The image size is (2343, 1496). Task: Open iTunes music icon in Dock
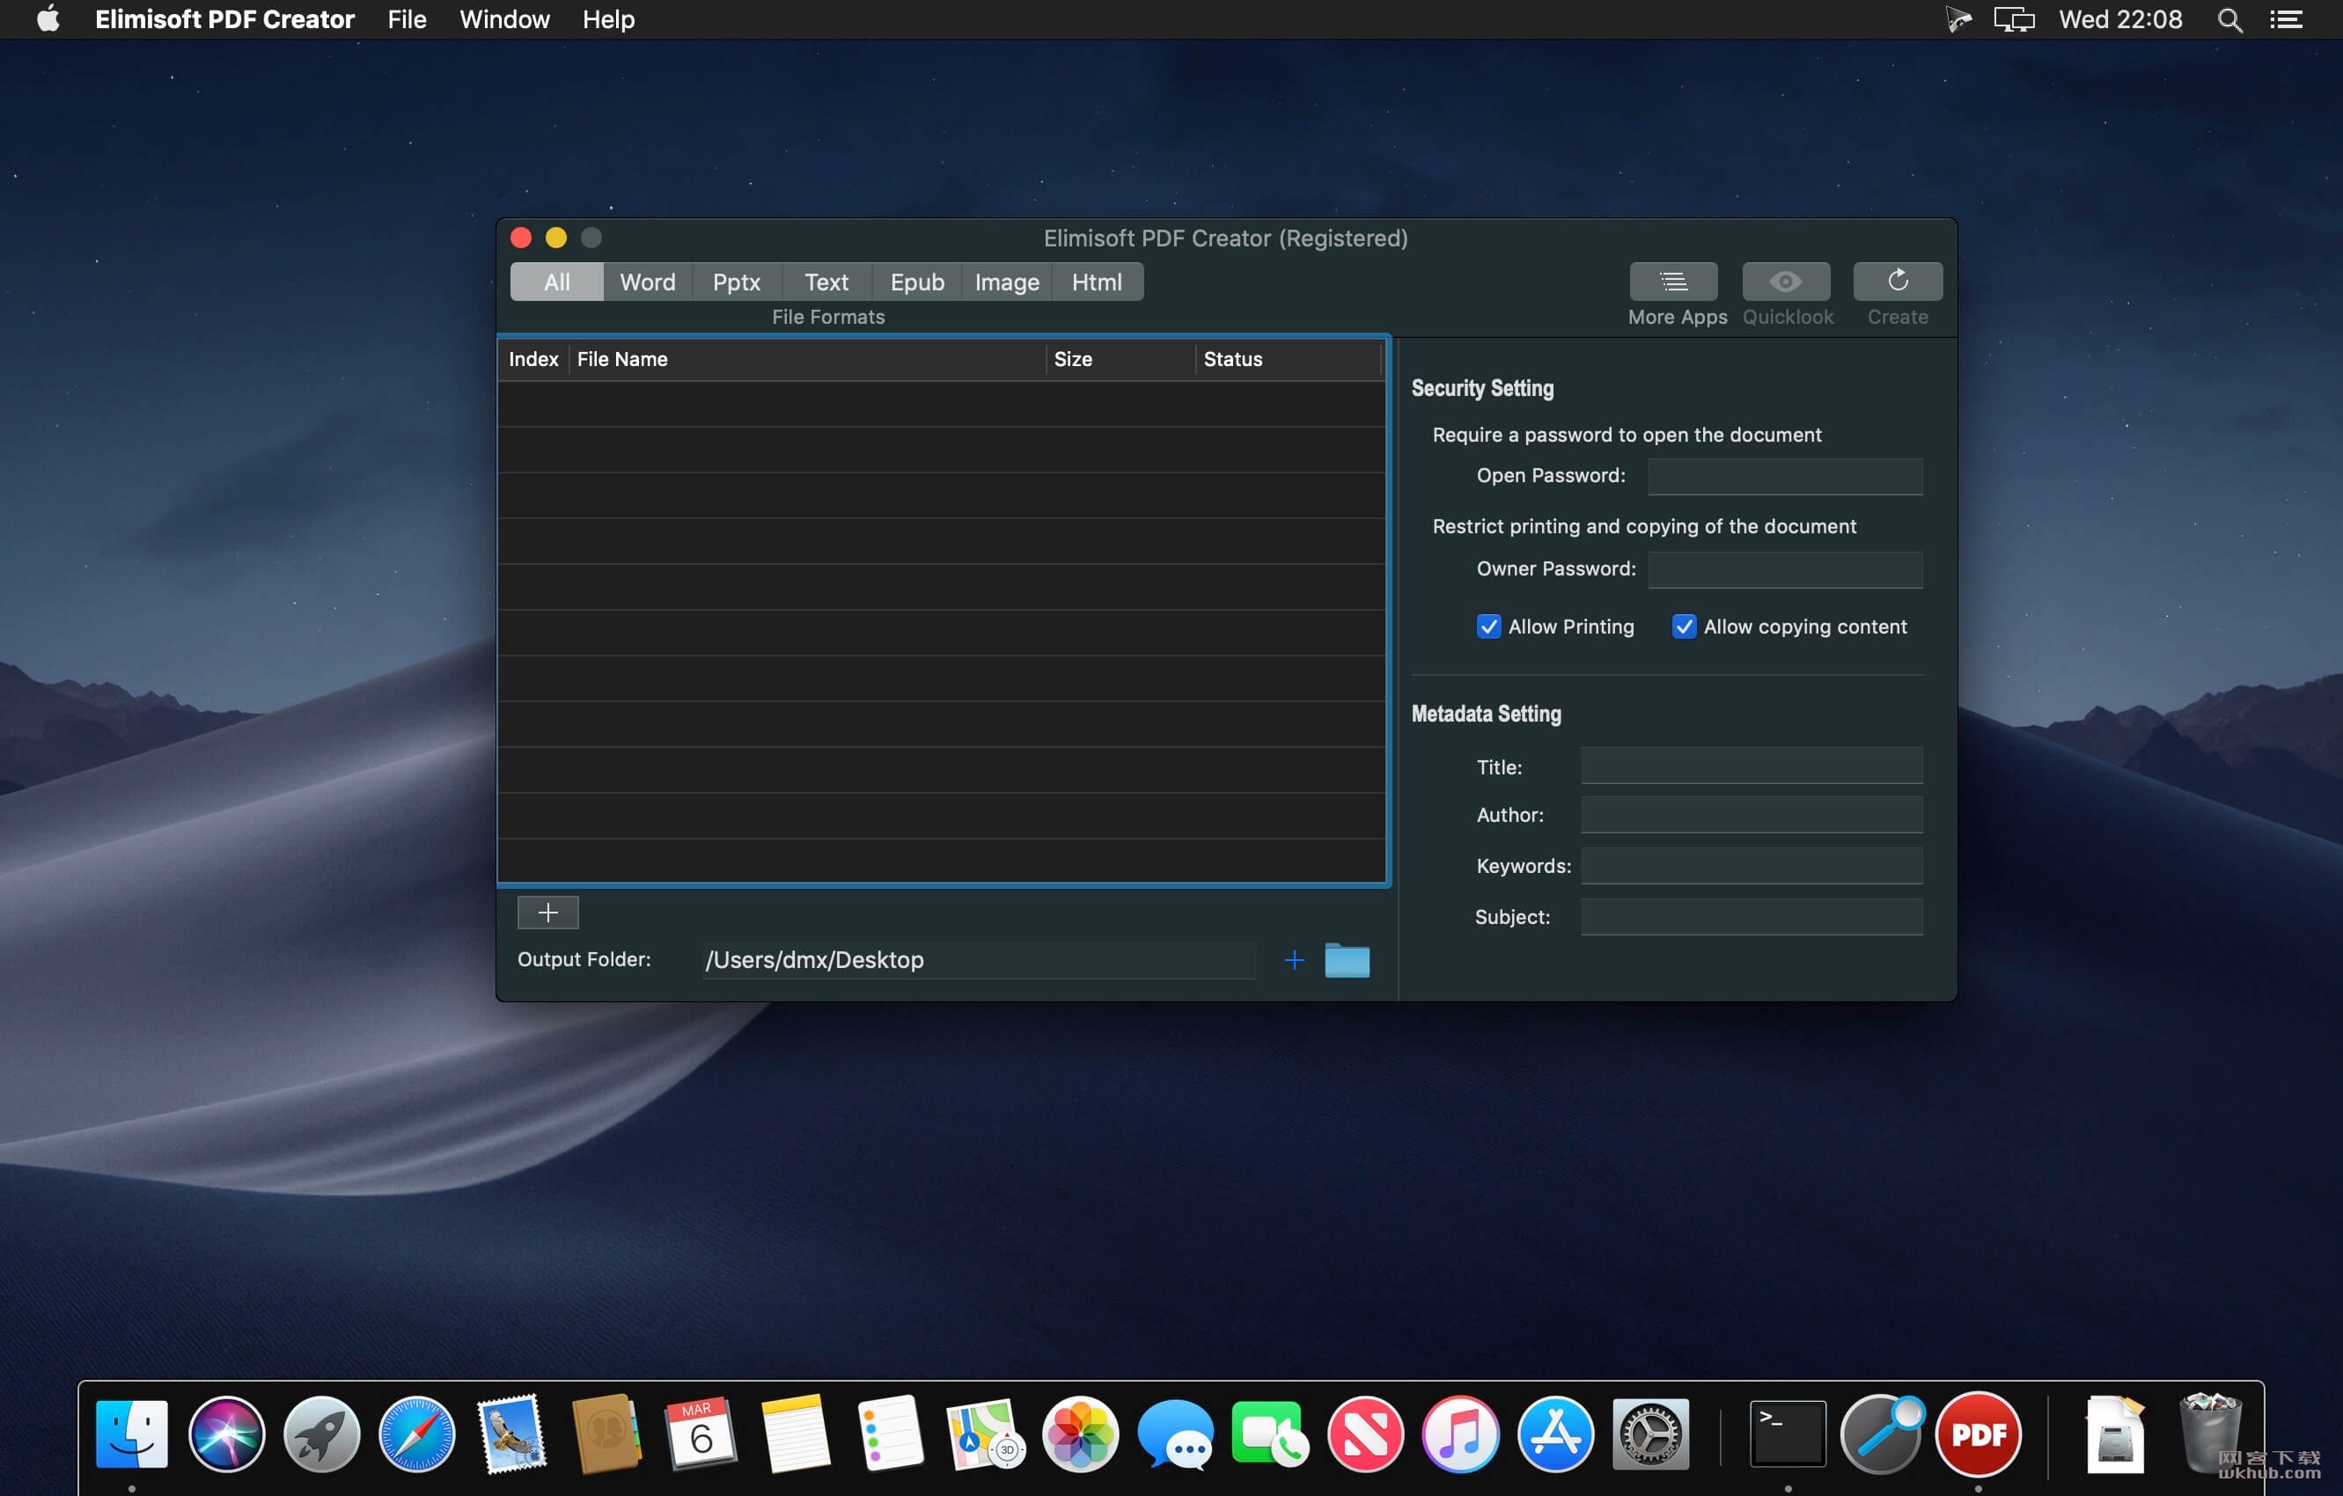point(1459,1434)
